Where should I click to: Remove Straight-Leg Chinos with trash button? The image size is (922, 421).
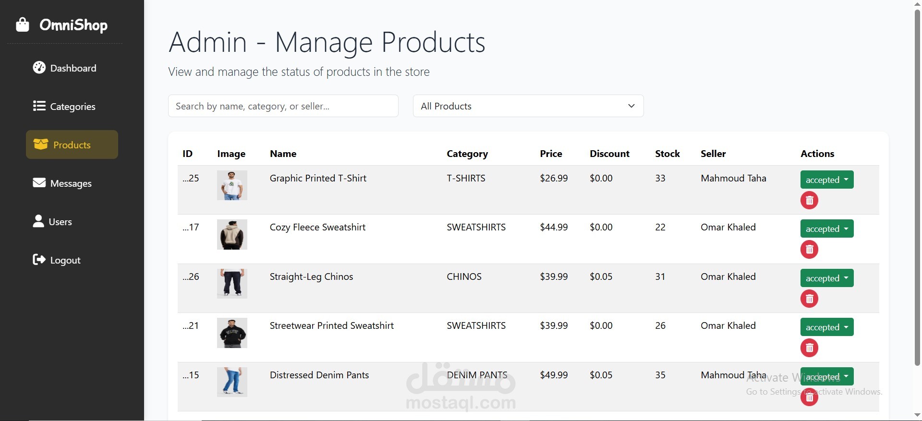pos(809,299)
